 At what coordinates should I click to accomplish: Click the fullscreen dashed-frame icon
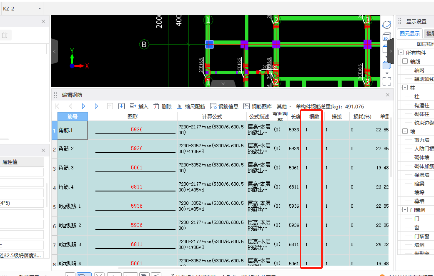(387, 81)
